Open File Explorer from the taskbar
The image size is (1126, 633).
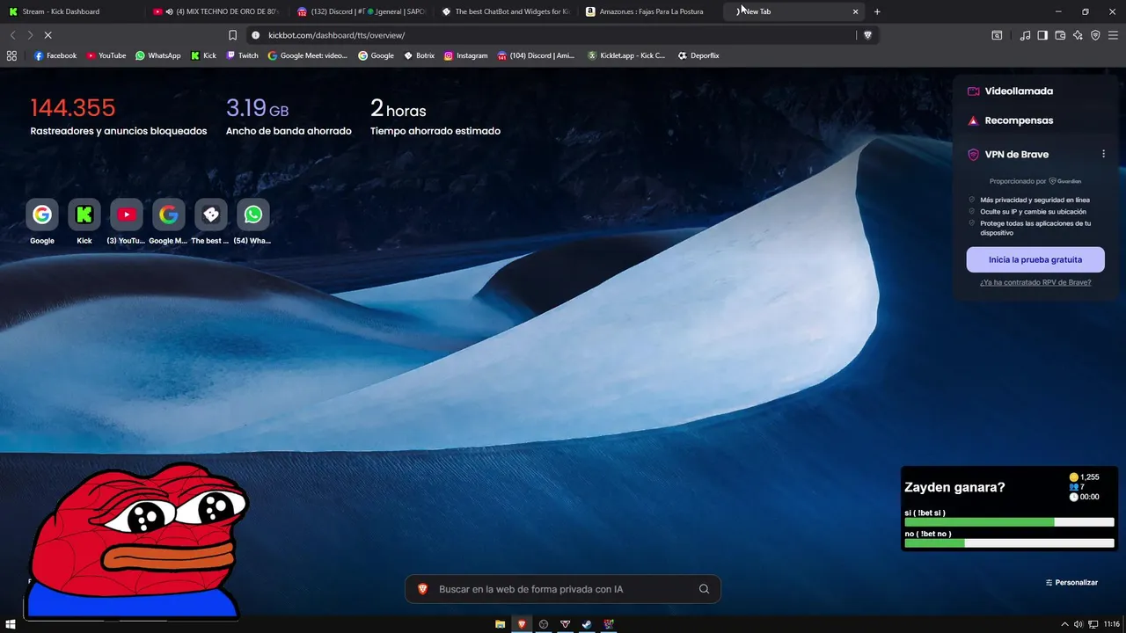pyautogui.click(x=501, y=624)
